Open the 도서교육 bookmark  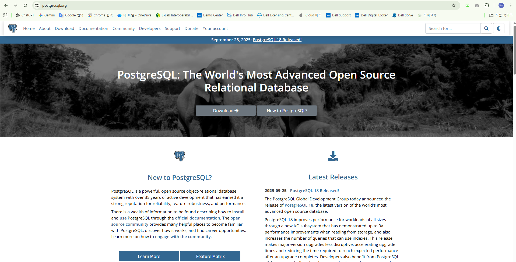click(427, 15)
